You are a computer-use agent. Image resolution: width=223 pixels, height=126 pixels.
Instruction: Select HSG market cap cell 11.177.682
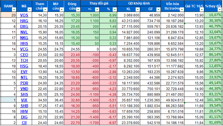(x=172, y=66)
